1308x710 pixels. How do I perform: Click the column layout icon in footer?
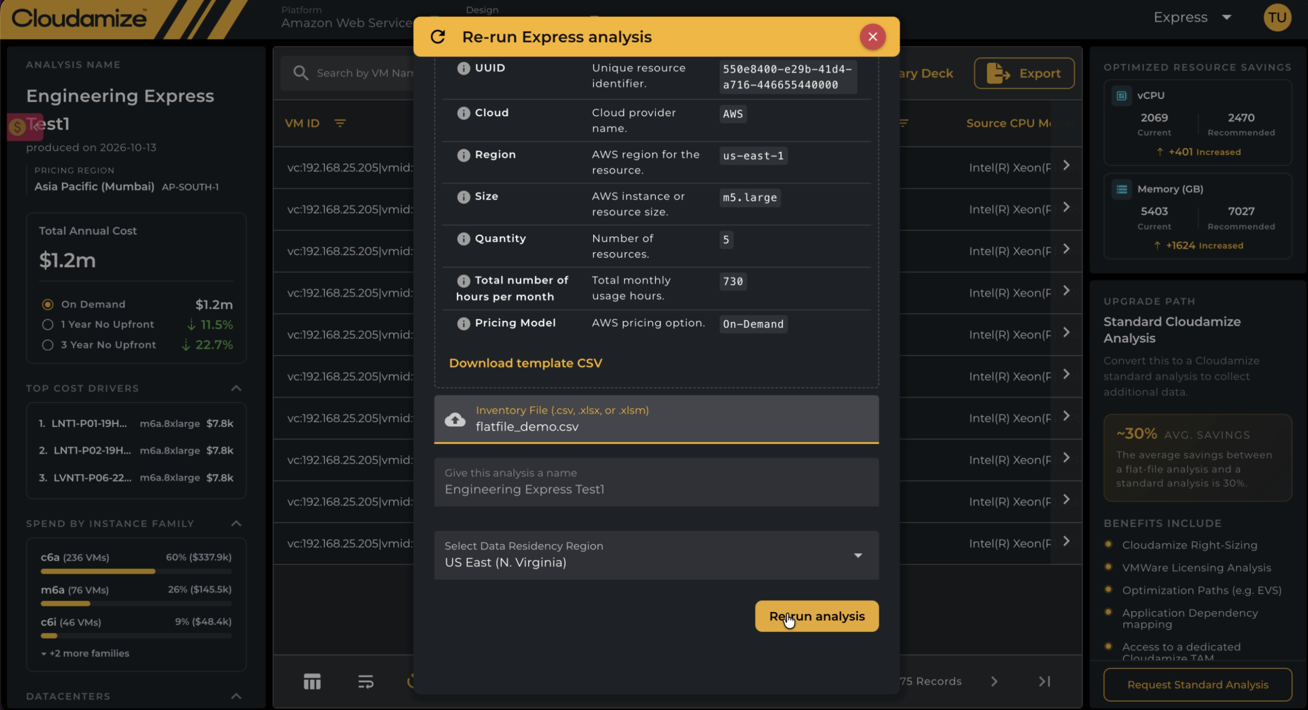click(x=312, y=681)
